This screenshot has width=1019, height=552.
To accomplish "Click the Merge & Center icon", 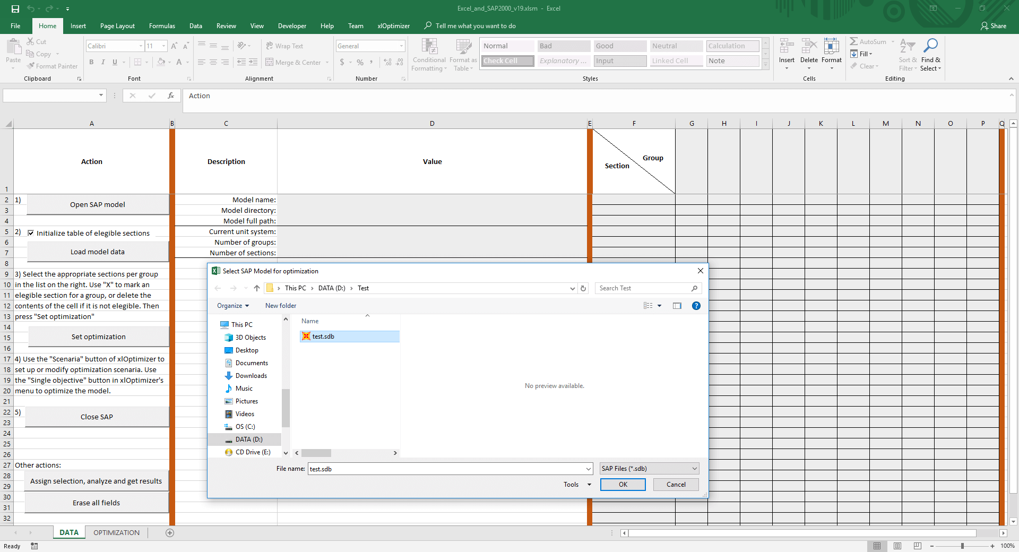I will (x=270, y=62).
